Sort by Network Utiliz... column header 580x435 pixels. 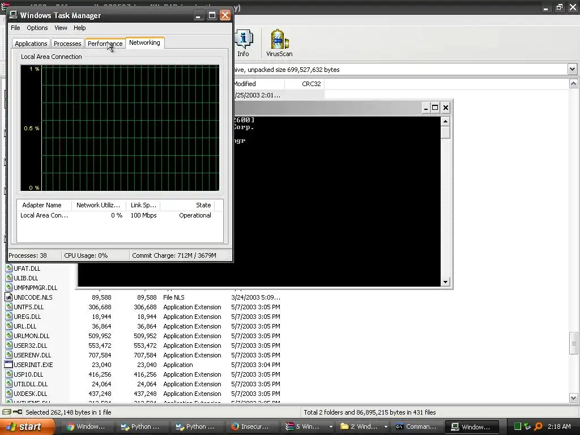click(99, 205)
